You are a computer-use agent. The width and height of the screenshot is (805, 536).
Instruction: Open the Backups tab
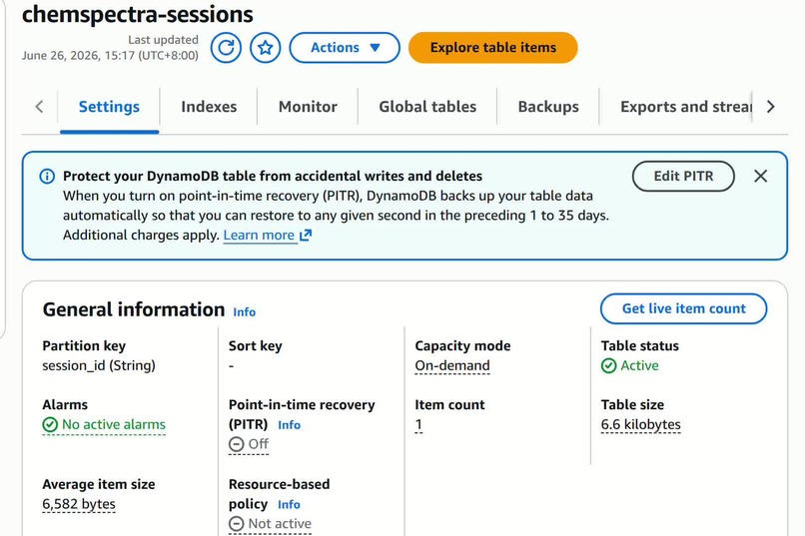click(x=548, y=107)
